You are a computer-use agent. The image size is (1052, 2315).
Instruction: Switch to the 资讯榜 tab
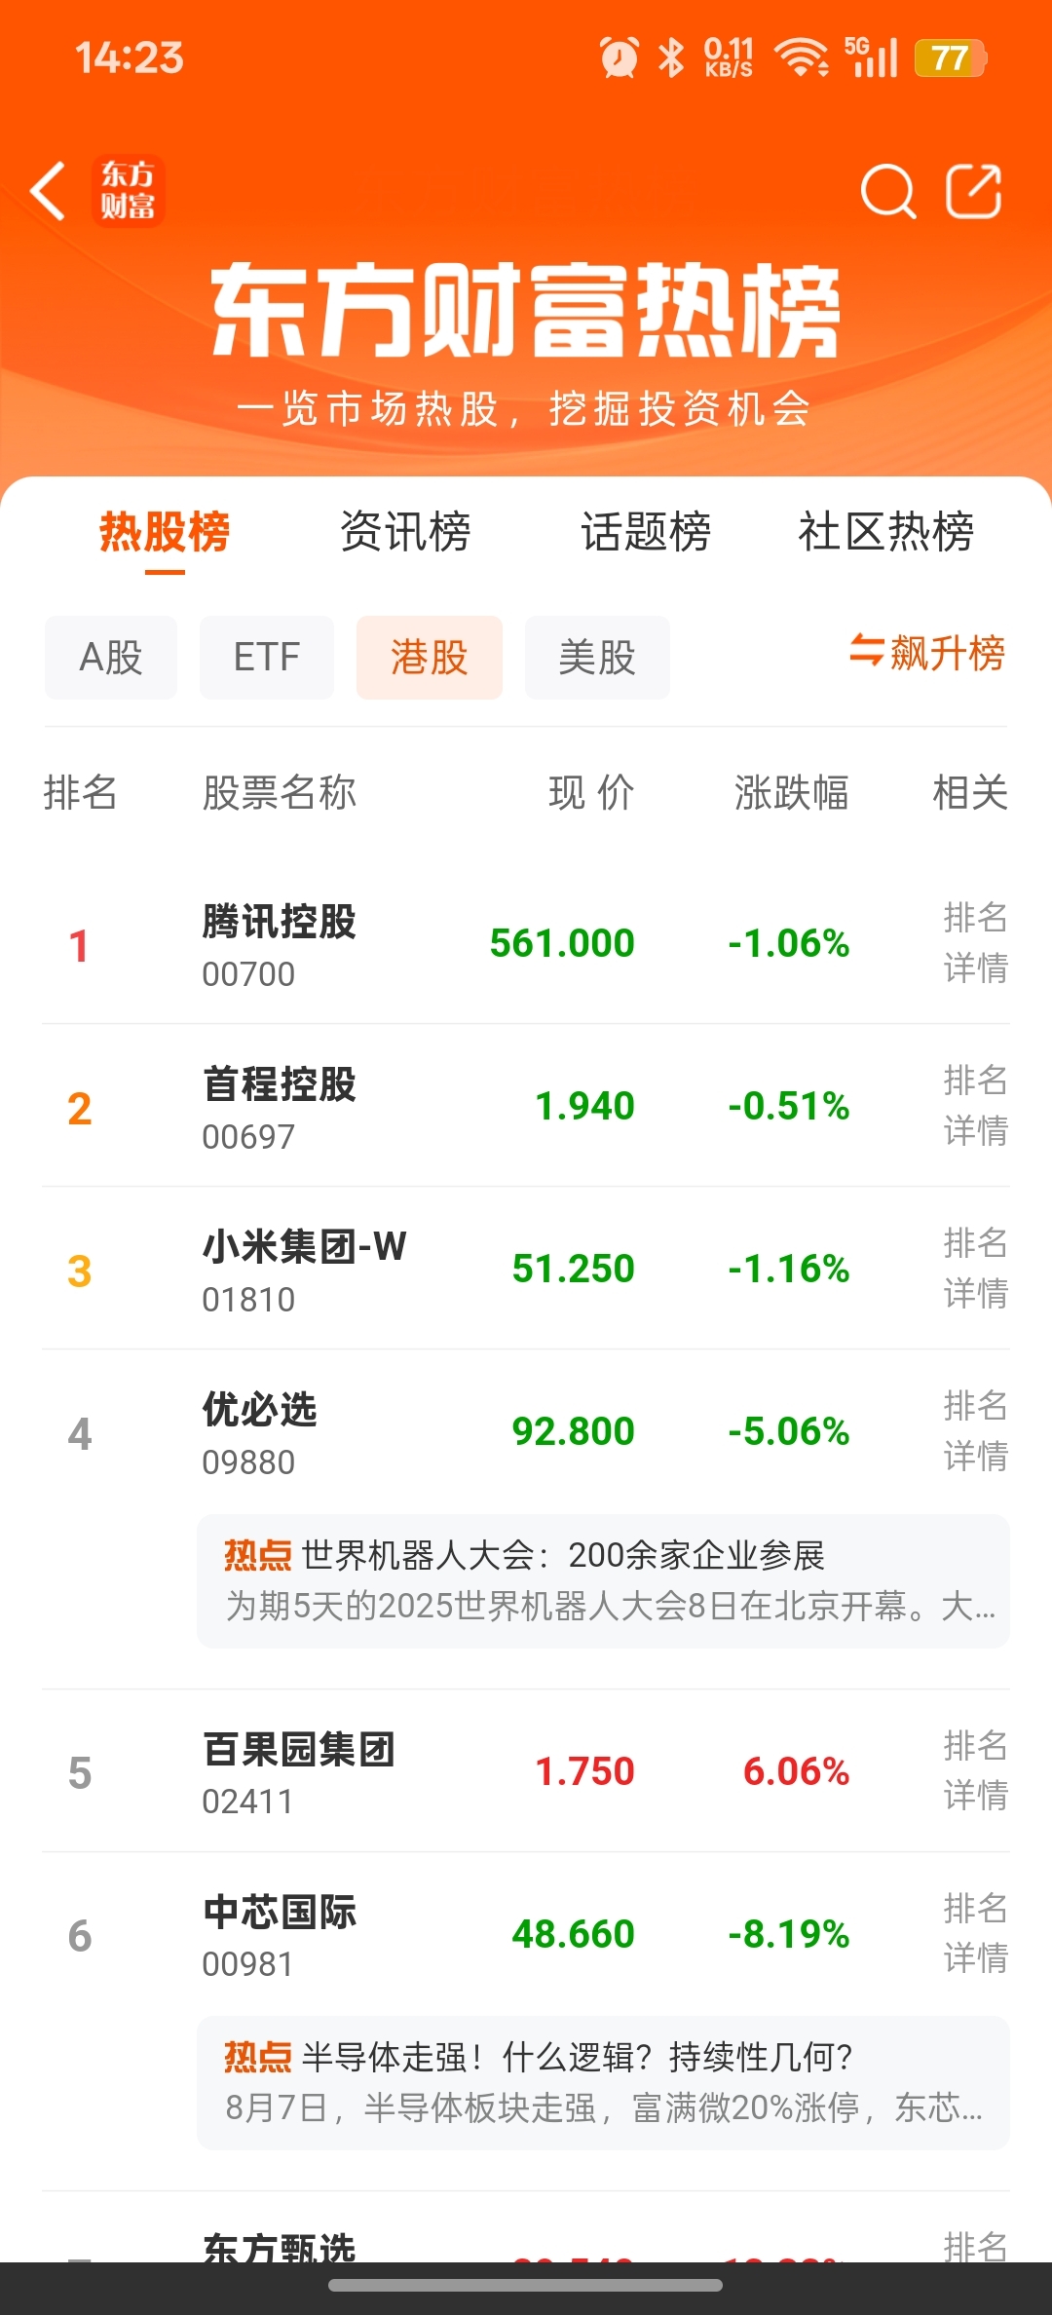405,532
